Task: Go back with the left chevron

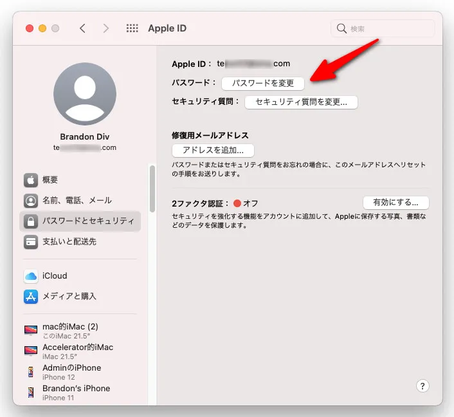Action: pos(82,28)
